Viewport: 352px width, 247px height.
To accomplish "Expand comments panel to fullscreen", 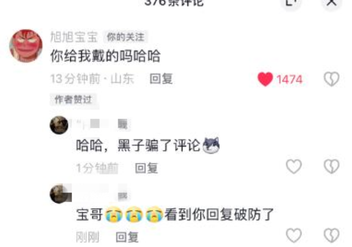I will click(291, 2).
